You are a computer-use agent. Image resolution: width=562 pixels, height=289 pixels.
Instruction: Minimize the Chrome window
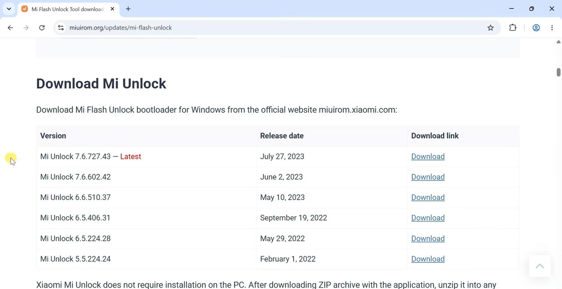[512, 9]
